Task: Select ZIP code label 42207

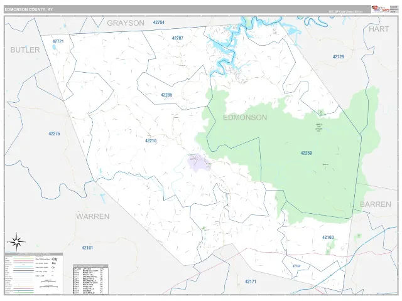Action: pos(178,38)
